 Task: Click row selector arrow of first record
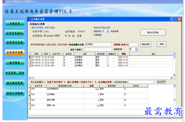pyautogui.click(x=29, y=57)
